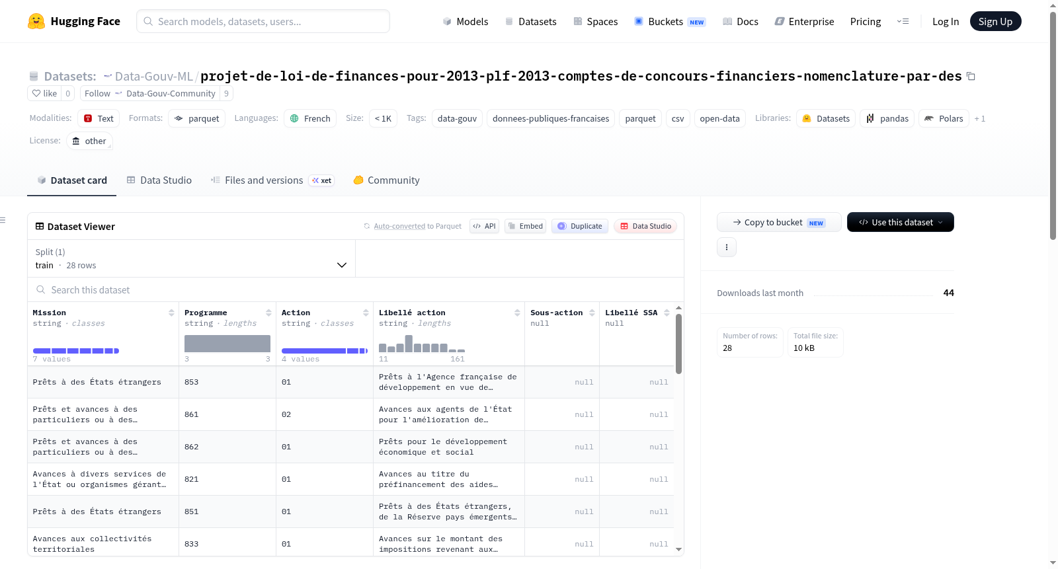Click the Embed button
The image size is (1058, 569).
click(525, 226)
